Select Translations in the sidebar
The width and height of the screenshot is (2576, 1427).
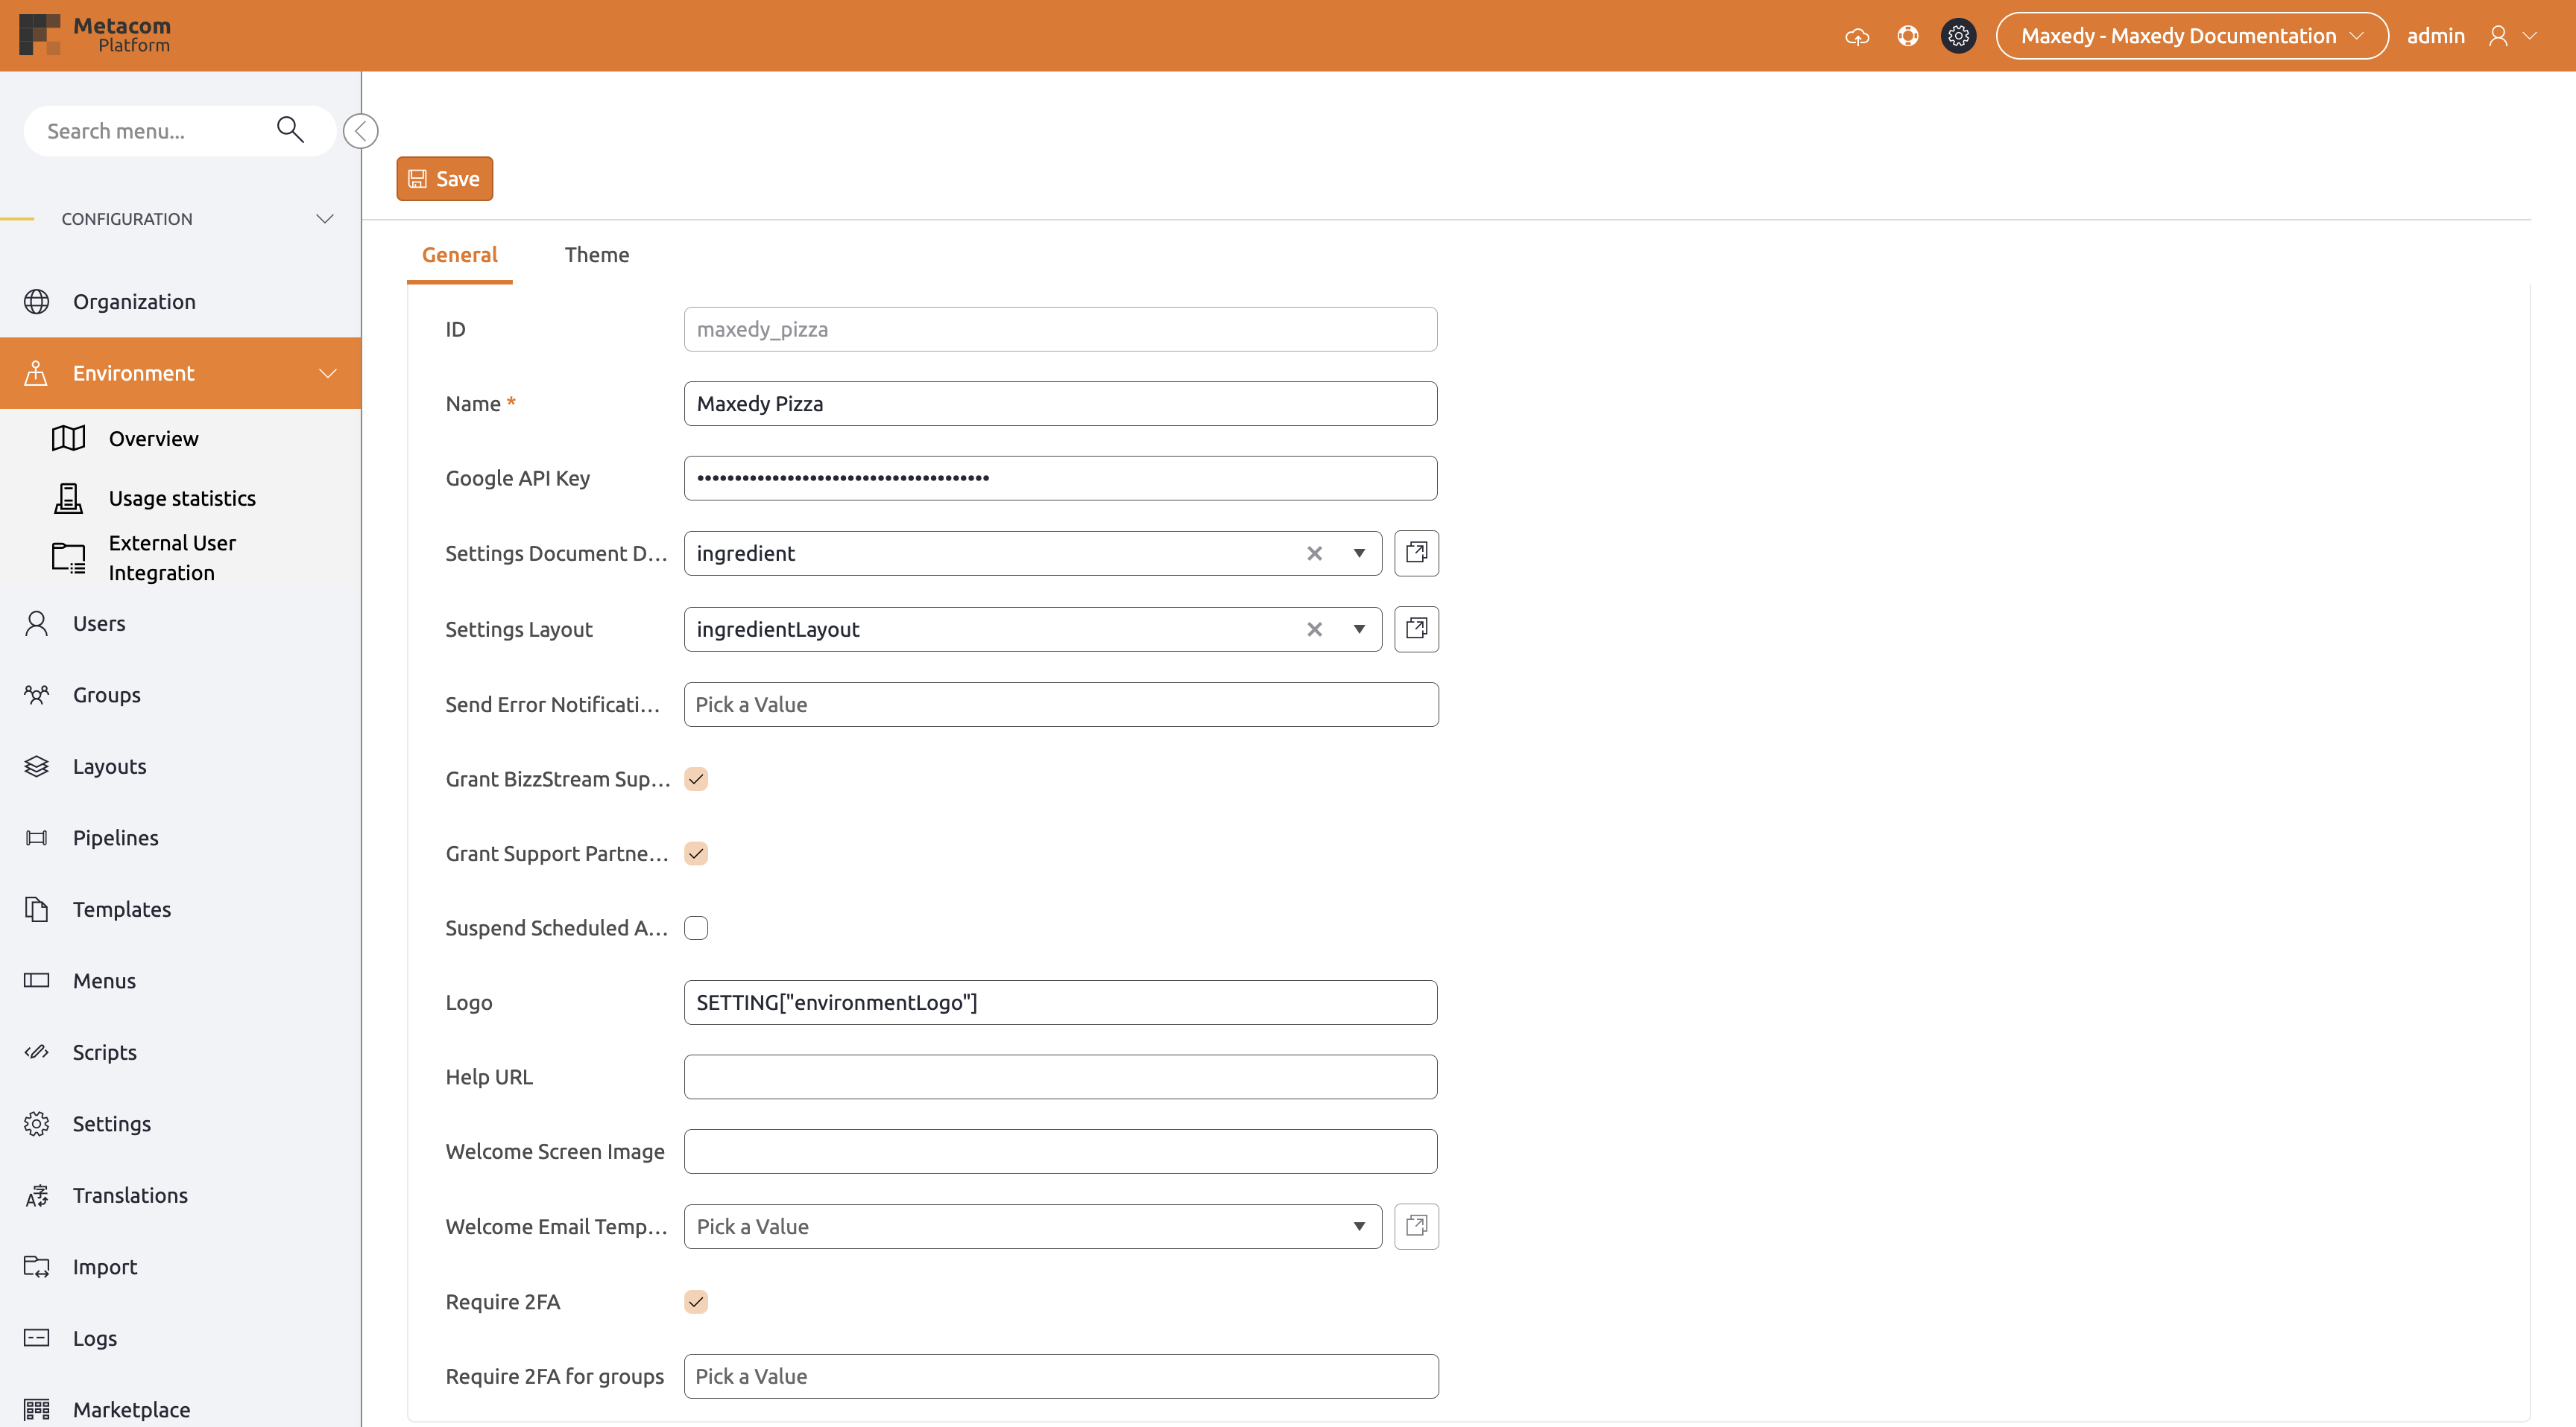(x=130, y=1194)
